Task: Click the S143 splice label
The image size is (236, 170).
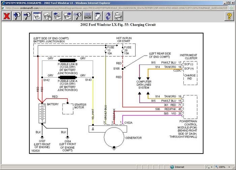Action: (x=88, y=80)
